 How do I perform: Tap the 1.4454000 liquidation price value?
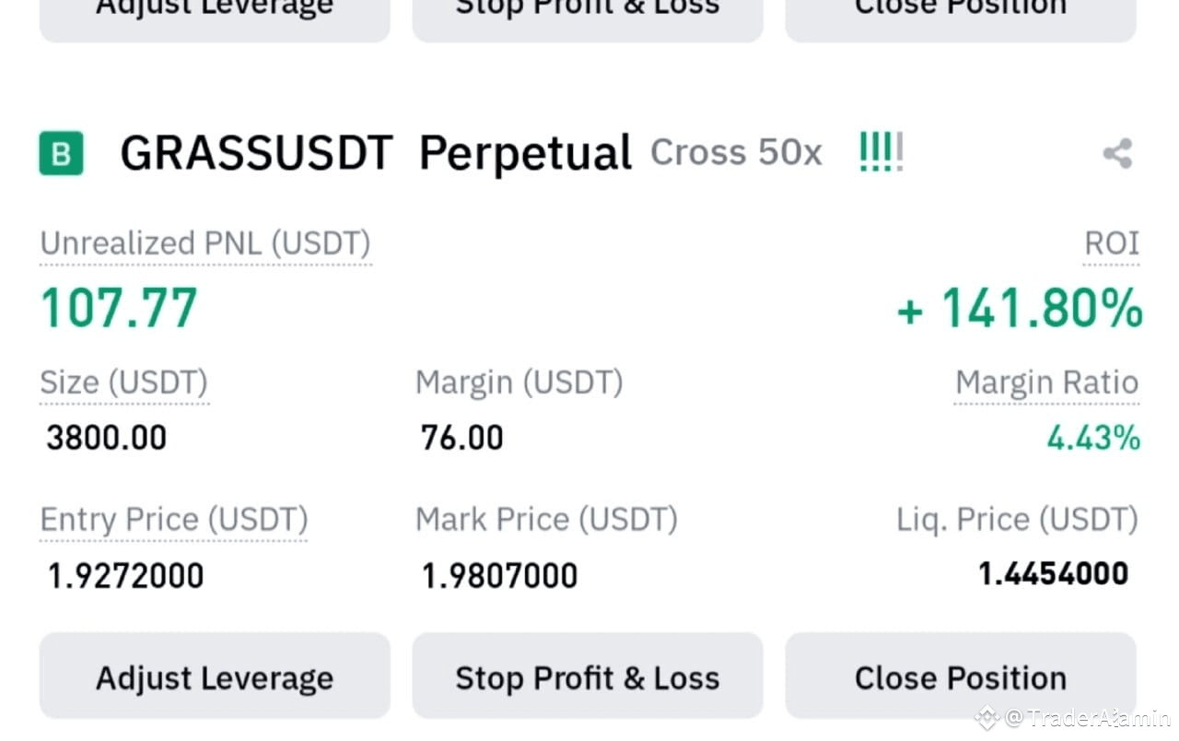point(1053,574)
